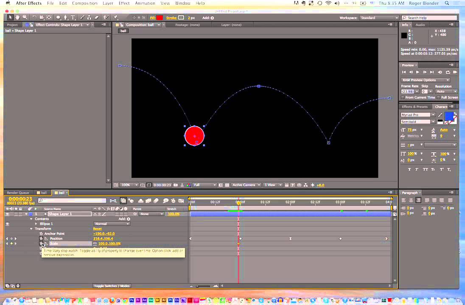The width and height of the screenshot is (465, 305).
Task: Toggle Position property stopwatch
Action: pos(41,238)
